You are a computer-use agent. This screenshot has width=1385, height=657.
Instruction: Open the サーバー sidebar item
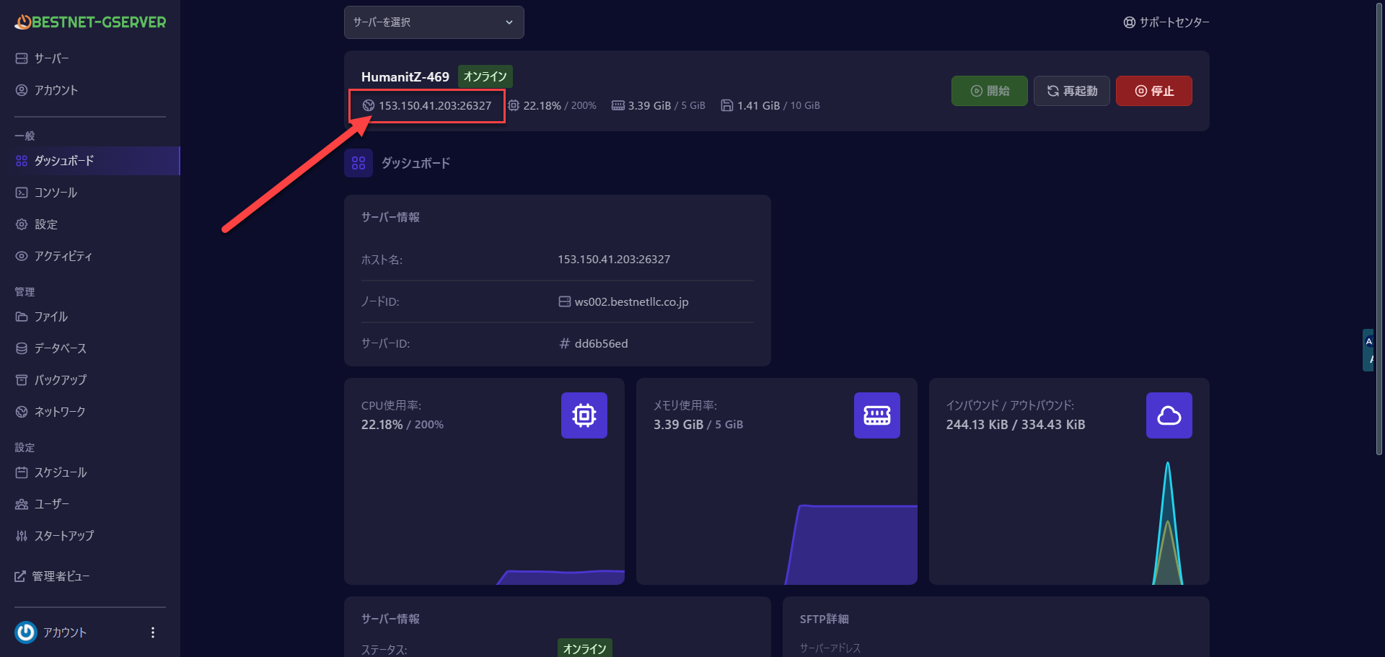pyautogui.click(x=90, y=58)
